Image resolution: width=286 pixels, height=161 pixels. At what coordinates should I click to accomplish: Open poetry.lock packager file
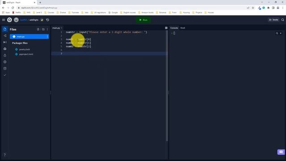[25, 50]
